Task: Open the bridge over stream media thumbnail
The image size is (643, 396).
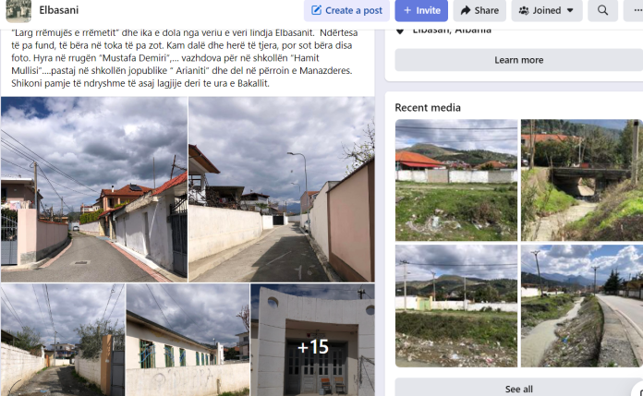Action: click(x=581, y=180)
